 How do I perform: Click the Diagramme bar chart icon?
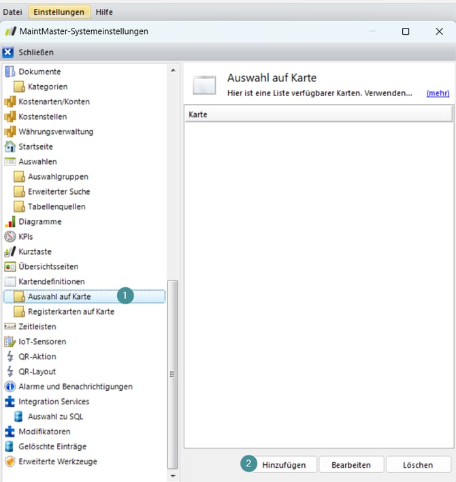point(10,222)
